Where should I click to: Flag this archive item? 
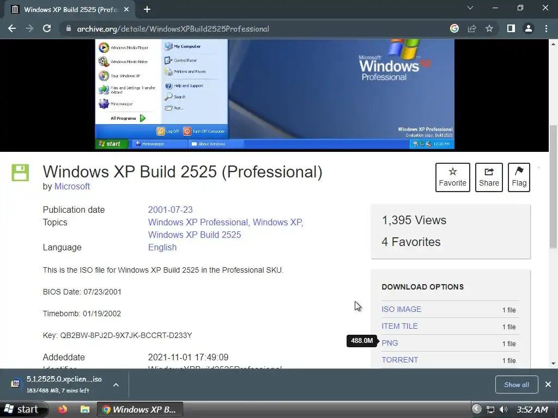(x=519, y=177)
